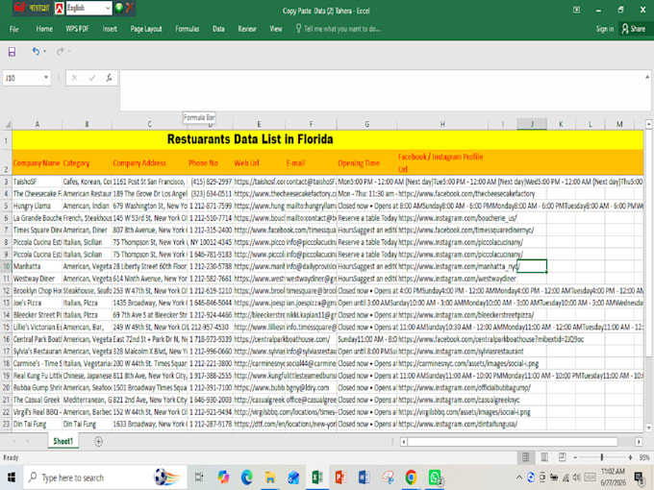Select the Westway Diner cell
Screen dimensions: 654x490
click(x=38, y=279)
